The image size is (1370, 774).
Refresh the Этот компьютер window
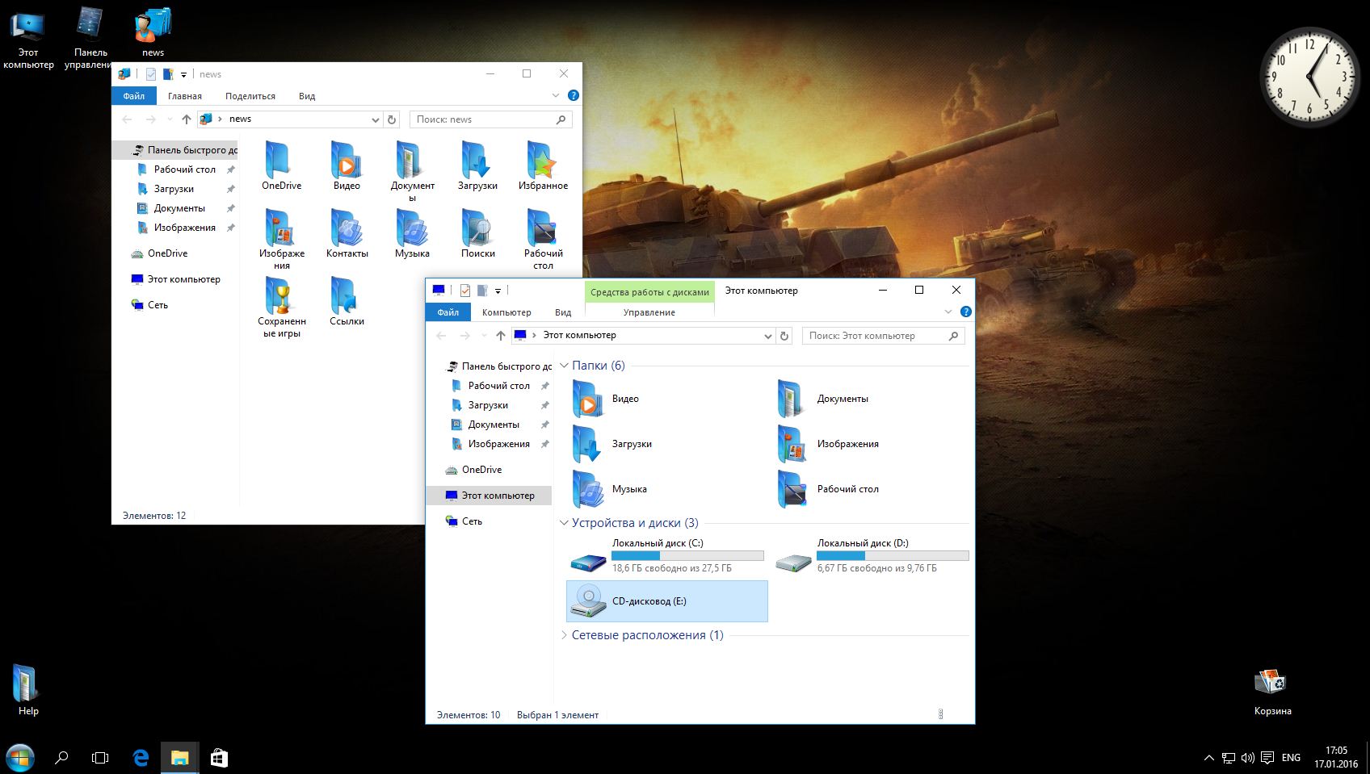tap(784, 336)
